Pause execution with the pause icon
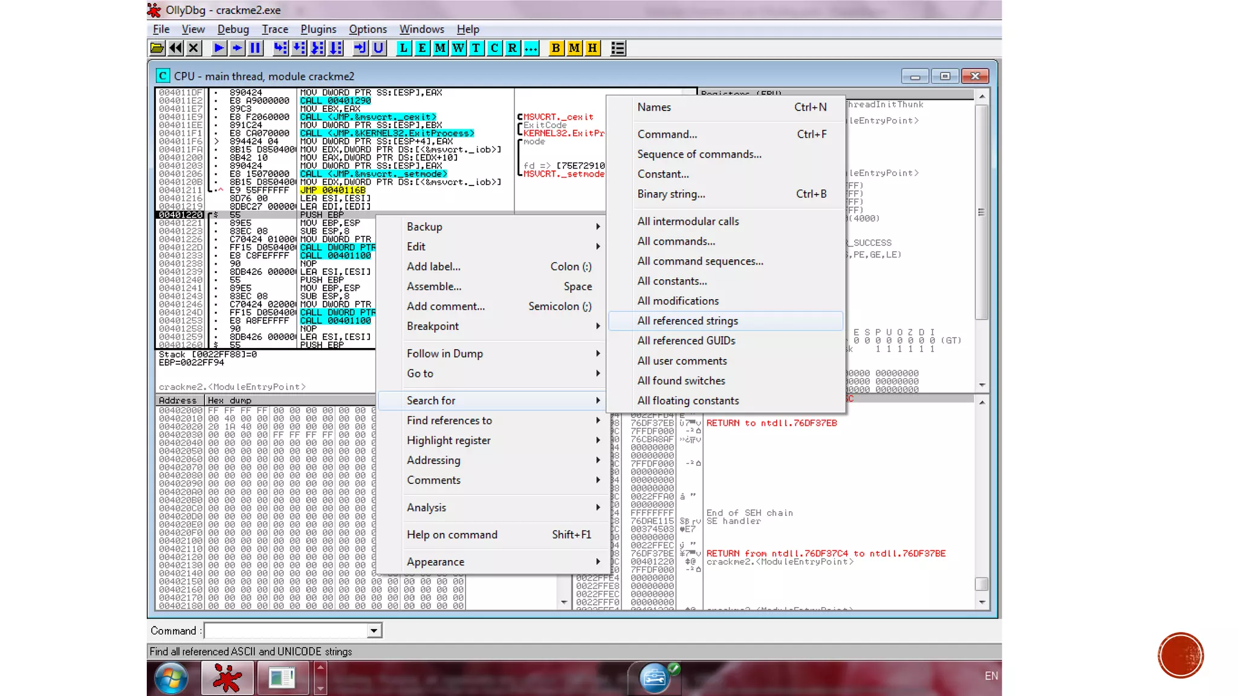Screen dimensions: 1238x696 [256, 48]
